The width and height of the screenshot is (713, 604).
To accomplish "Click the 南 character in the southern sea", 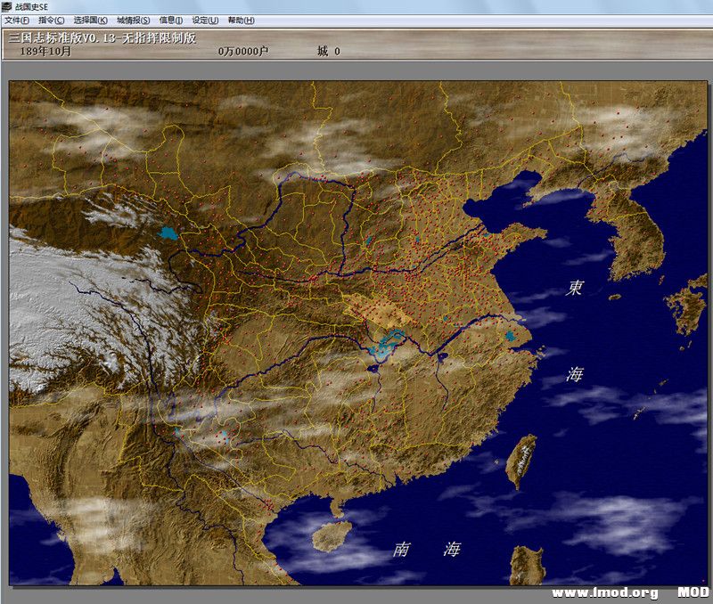I will [402, 550].
